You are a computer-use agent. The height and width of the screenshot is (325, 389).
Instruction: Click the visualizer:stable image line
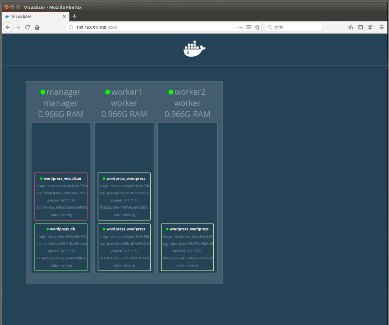coord(62,186)
